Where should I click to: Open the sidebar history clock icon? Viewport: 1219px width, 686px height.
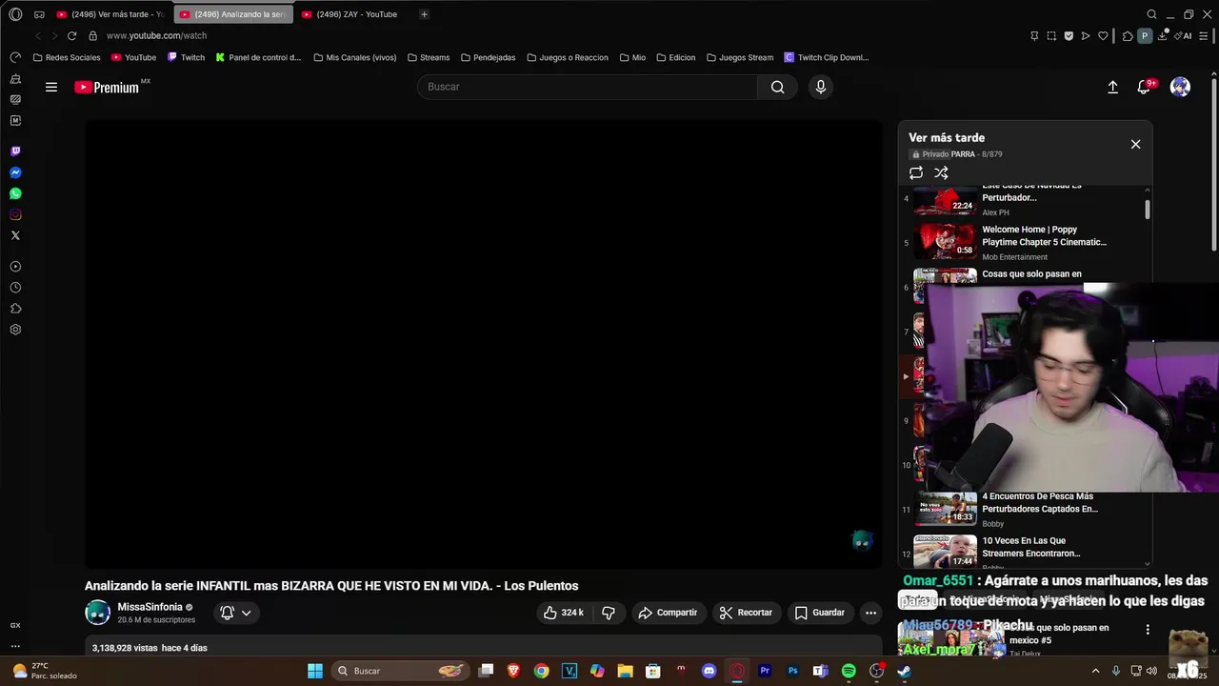coord(15,288)
